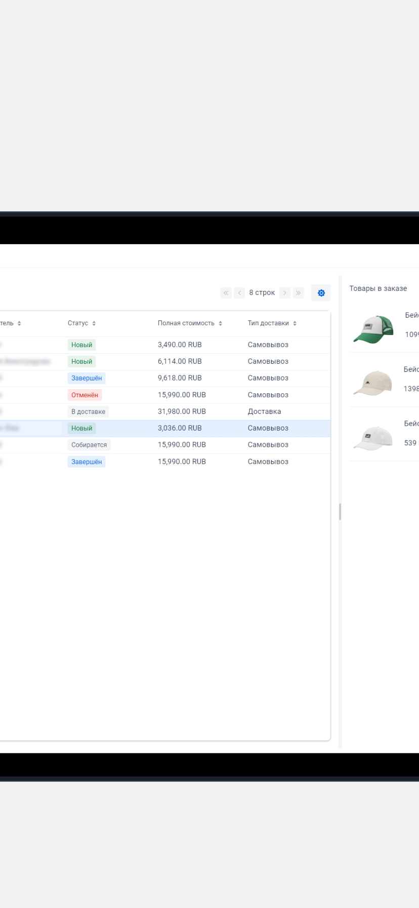Open table settings via the gear icon
This screenshot has height=908, width=419.
pos(321,293)
